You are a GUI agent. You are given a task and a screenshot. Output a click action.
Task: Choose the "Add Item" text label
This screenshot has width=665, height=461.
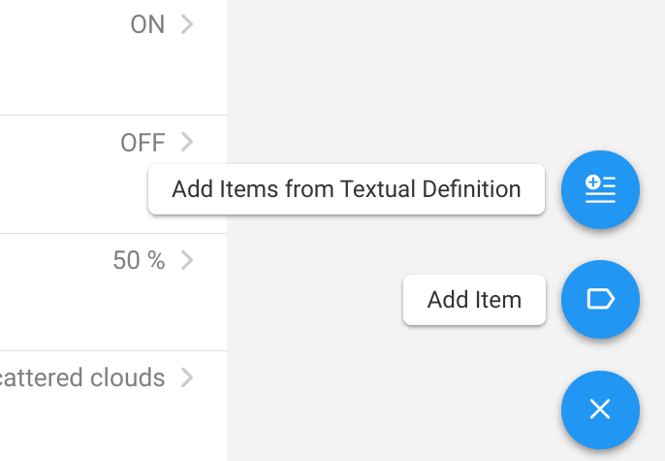[x=474, y=300]
